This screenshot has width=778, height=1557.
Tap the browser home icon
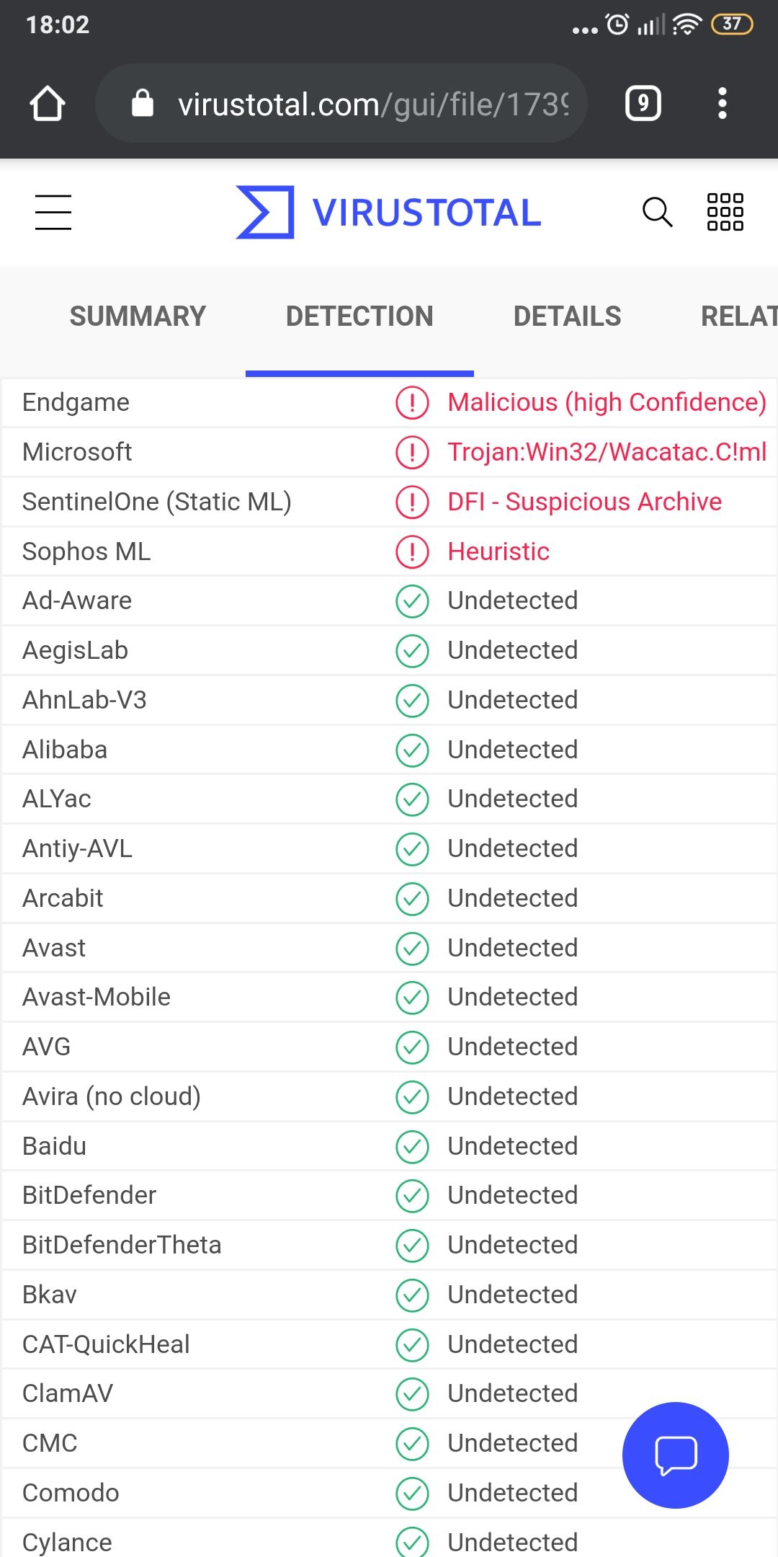point(48,104)
